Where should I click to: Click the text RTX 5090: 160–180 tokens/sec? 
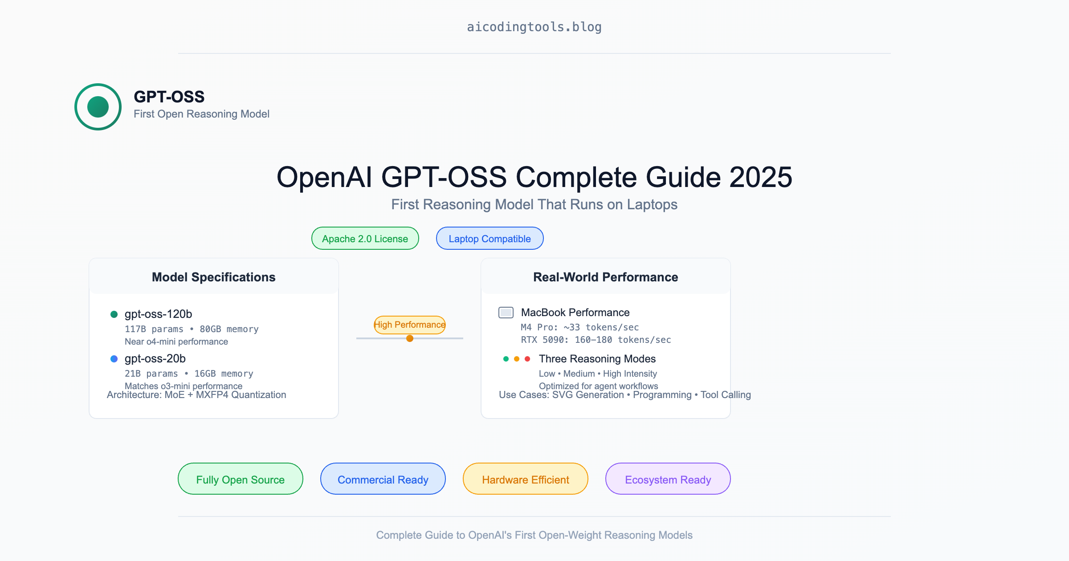click(596, 340)
